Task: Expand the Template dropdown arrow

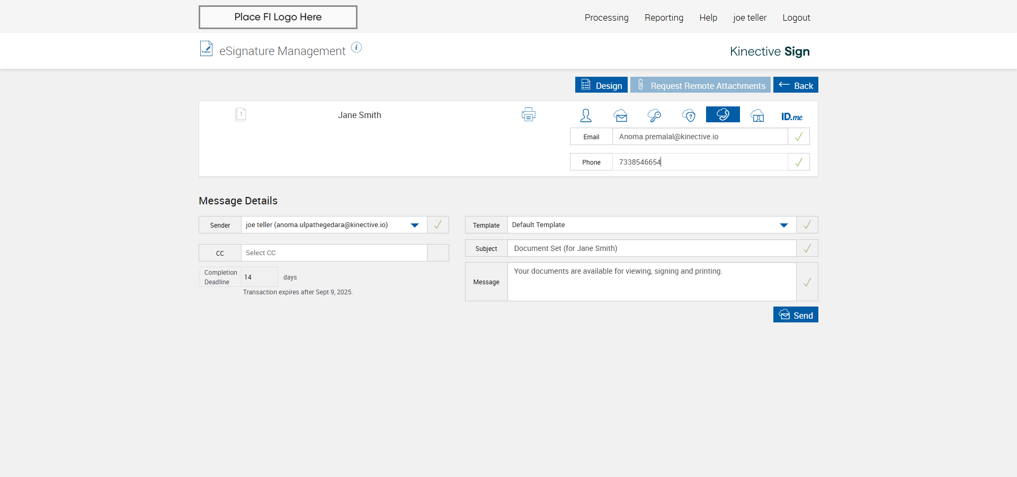Action: [x=783, y=225]
